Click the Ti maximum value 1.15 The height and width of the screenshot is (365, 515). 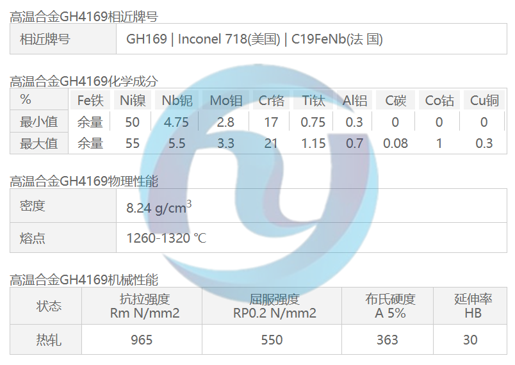(x=313, y=143)
